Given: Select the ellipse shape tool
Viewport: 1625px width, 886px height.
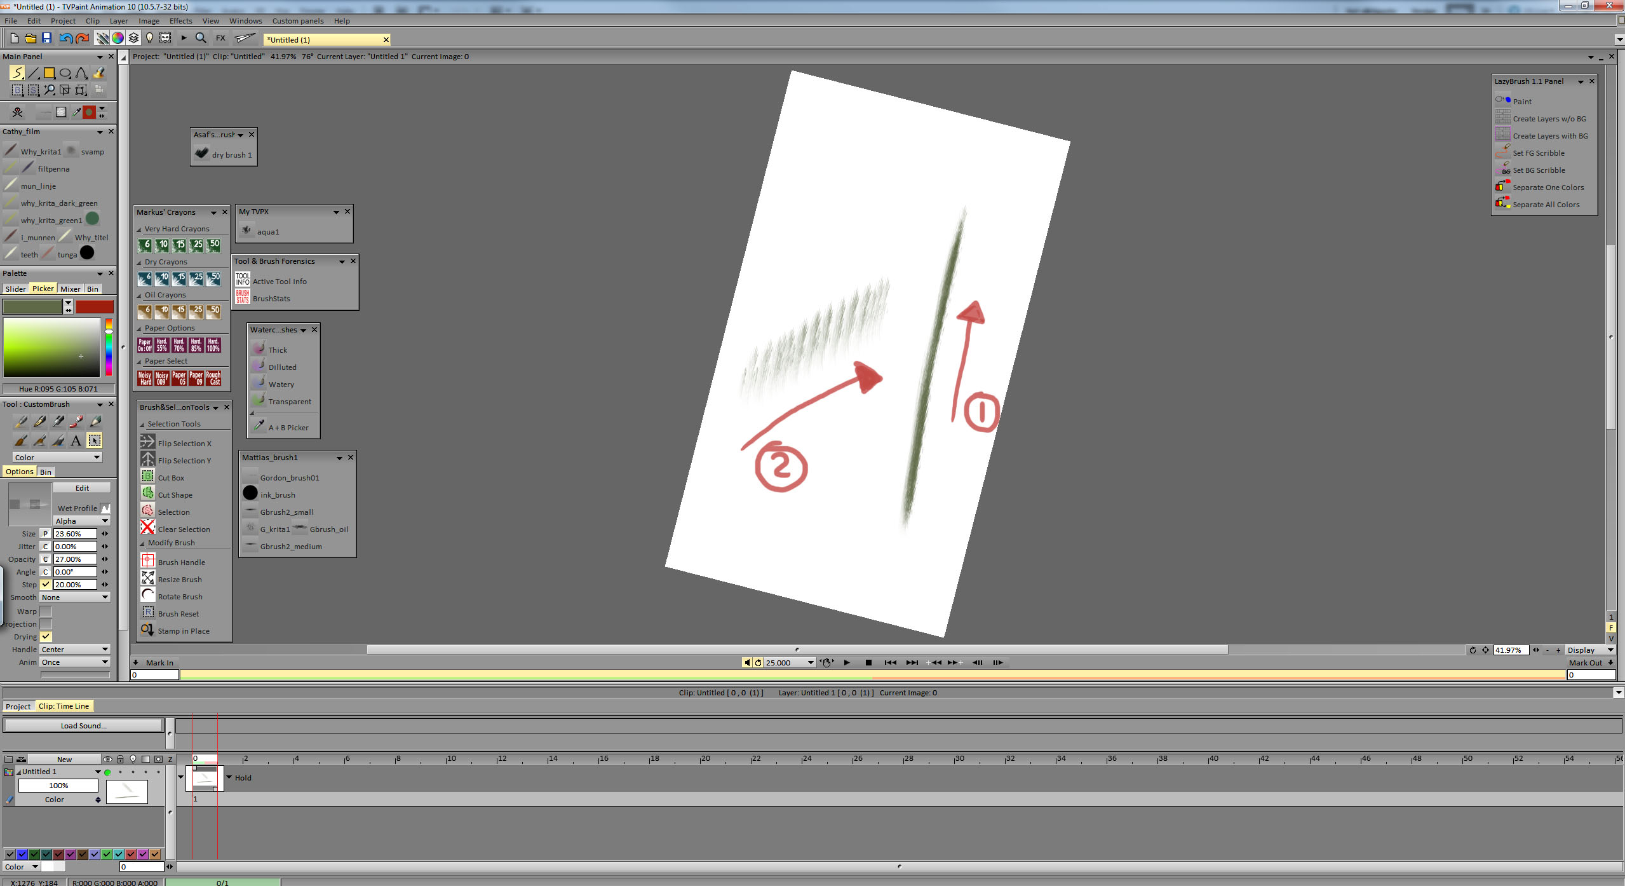Looking at the screenshot, I should pyautogui.click(x=65, y=73).
